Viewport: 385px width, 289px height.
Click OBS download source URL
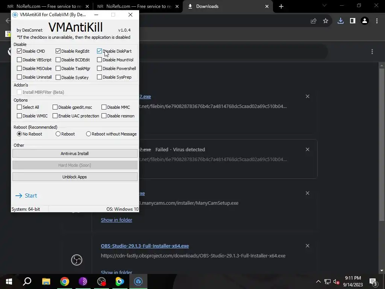[193, 256]
